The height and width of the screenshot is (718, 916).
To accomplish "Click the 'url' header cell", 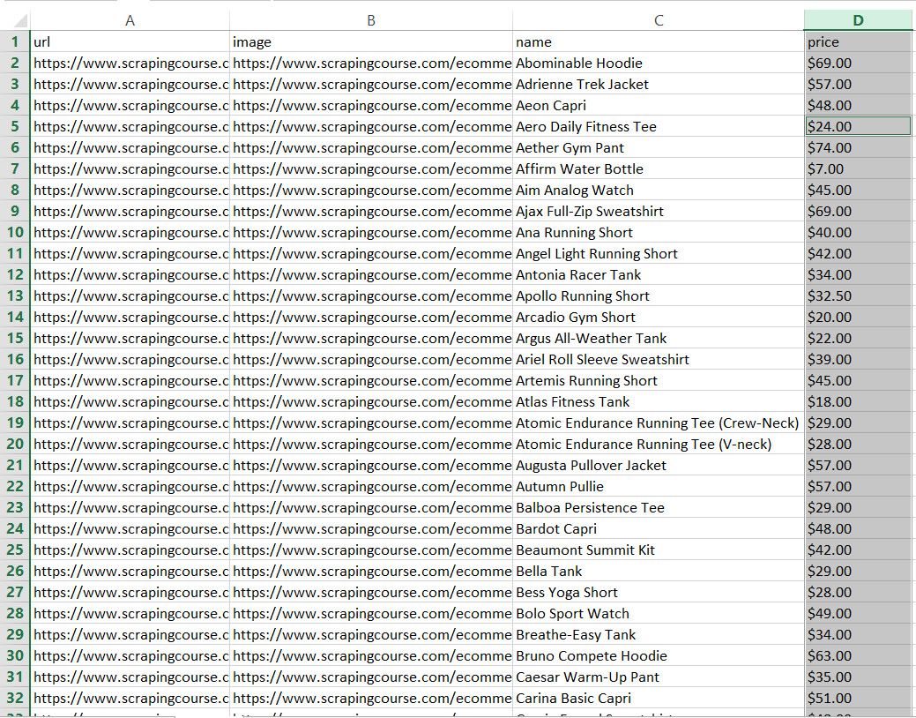I will (130, 41).
